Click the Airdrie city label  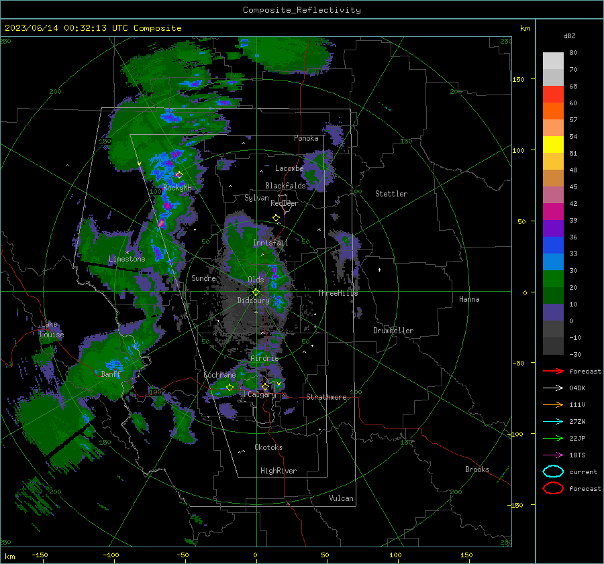coord(264,358)
